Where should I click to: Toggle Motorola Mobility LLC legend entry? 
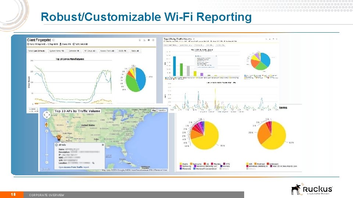pyautogui.click(x=206, y=166)
